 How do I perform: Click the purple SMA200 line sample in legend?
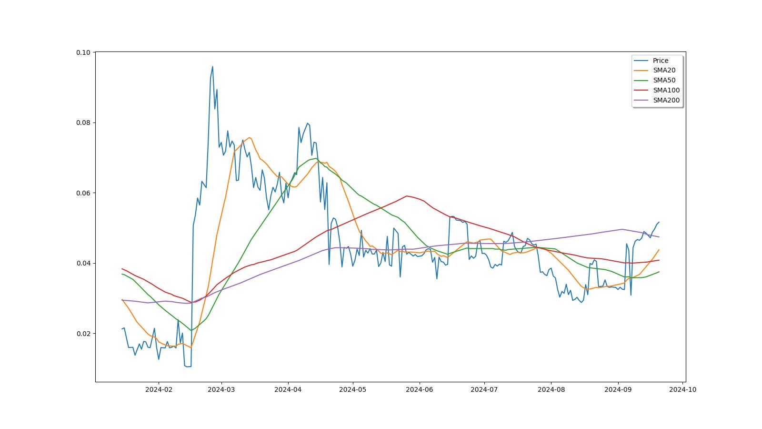[642, 101]
